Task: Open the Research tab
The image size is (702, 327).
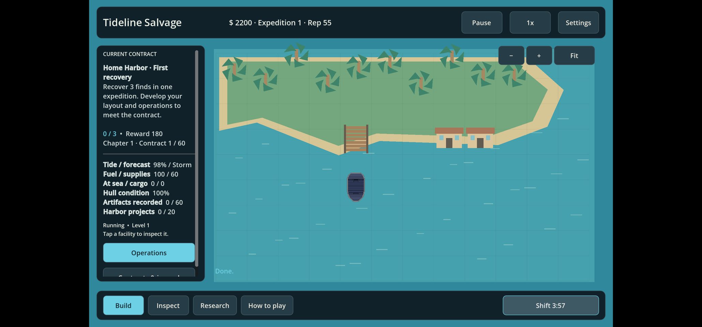Action: coord(215,306)
